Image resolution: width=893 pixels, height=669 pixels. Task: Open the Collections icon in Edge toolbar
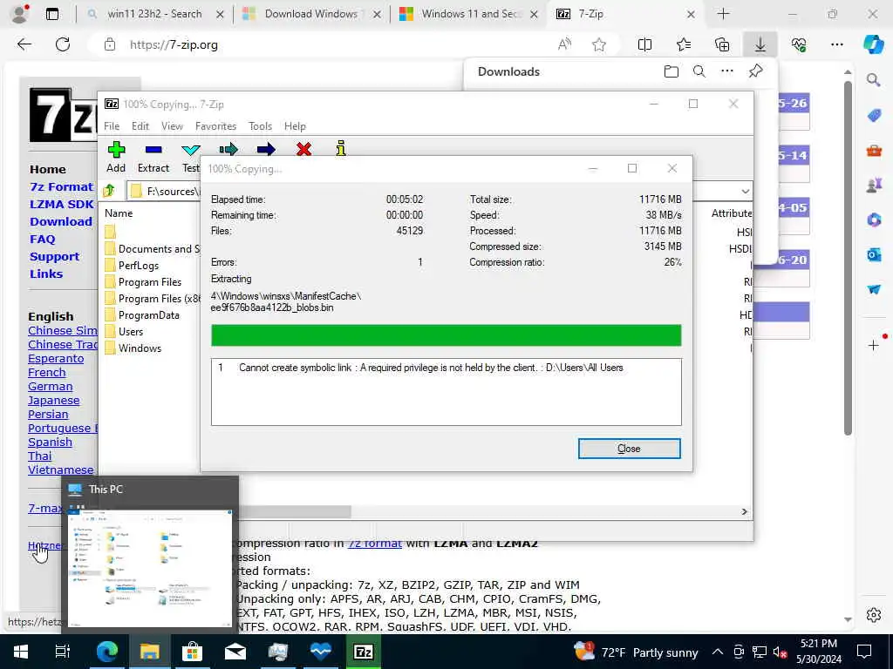pyautogui.click(x=722, y=44)
